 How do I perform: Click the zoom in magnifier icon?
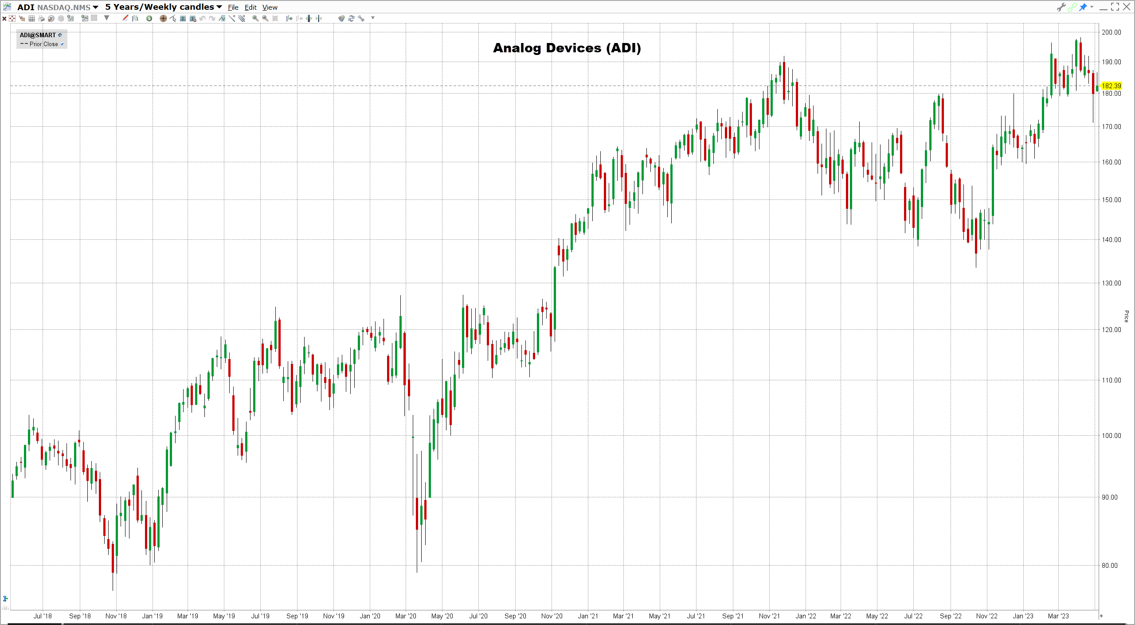coord(255,19)
